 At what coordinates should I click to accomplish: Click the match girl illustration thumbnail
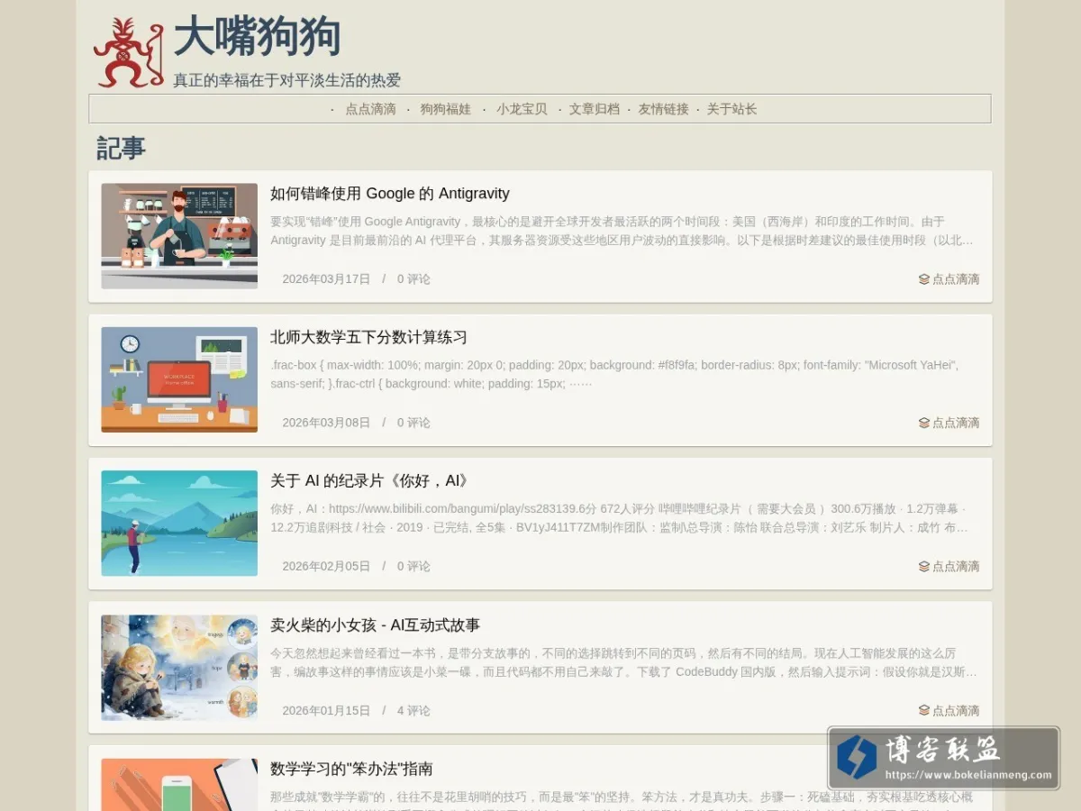point(179,667)
